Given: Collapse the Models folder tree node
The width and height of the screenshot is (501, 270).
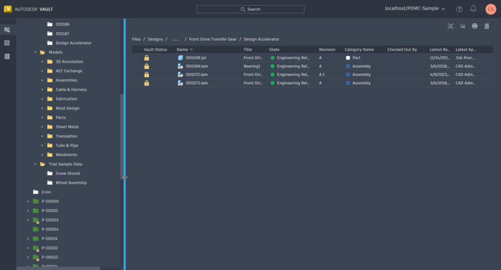Looking at the screenshot, I should 35,52.
